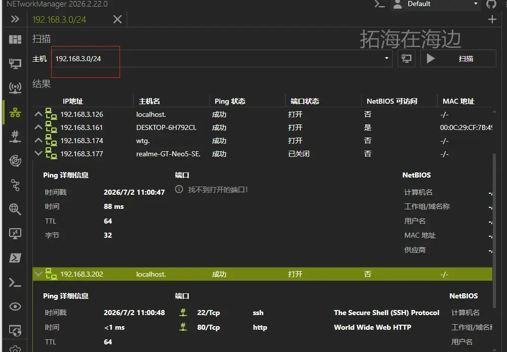Sort by MAC 地址 column header
Screen dimensions: 507x352
click(x=458, y=101)
